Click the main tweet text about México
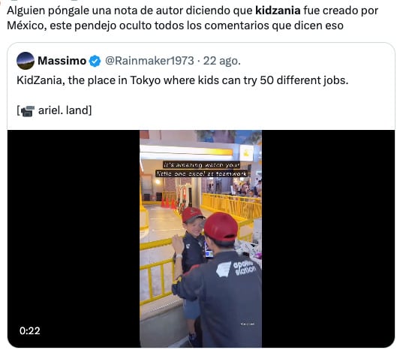 pyautogui.click(x=192, y=18)
